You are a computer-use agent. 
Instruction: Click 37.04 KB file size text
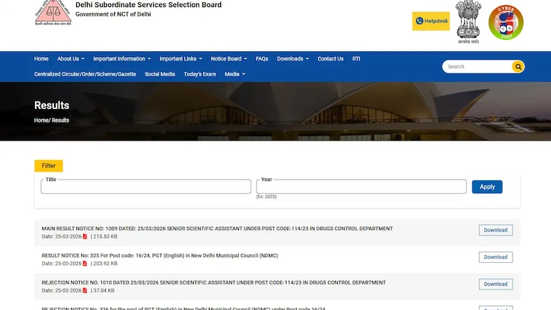(103, 291)
